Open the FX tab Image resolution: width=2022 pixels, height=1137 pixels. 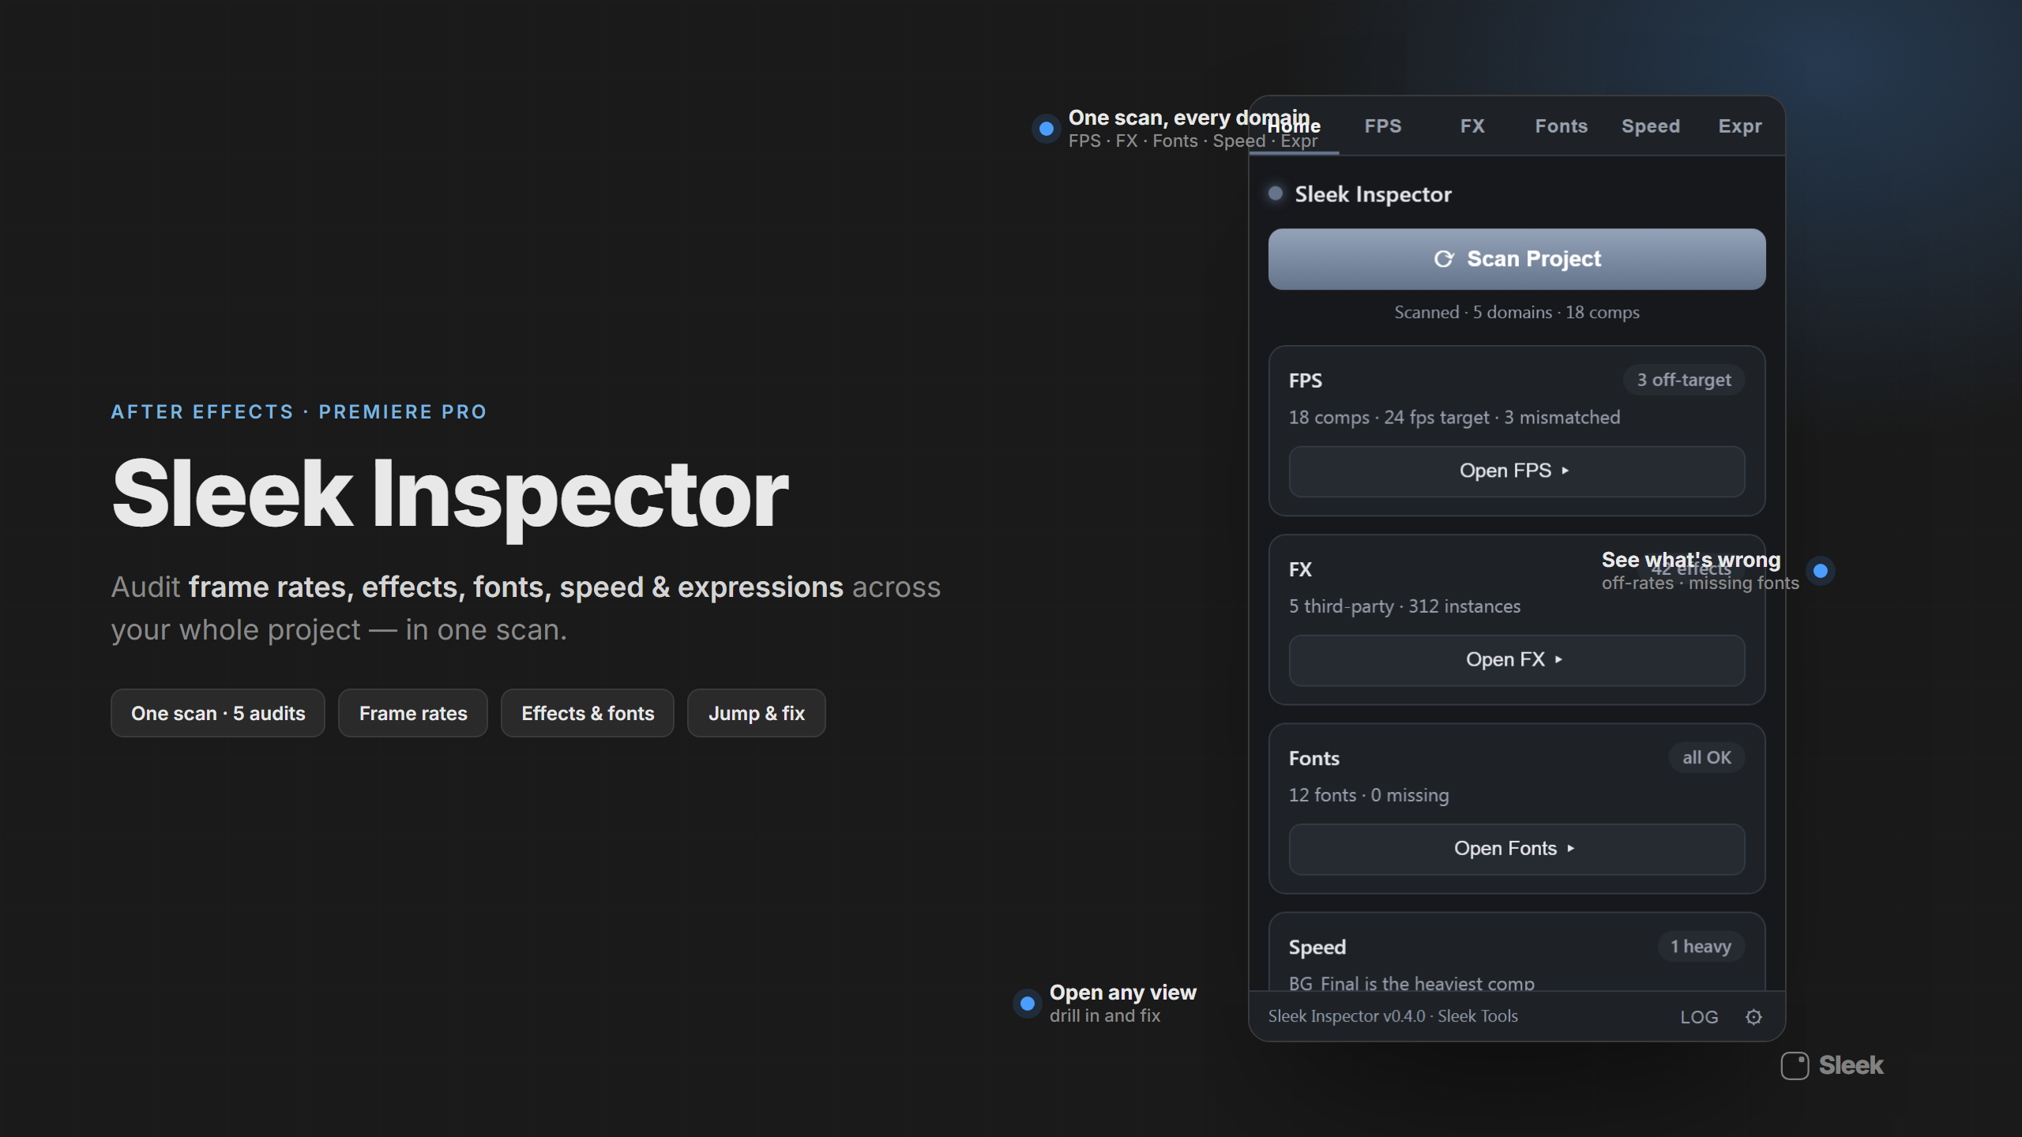pyautogui.click(x=1472, y=126)
